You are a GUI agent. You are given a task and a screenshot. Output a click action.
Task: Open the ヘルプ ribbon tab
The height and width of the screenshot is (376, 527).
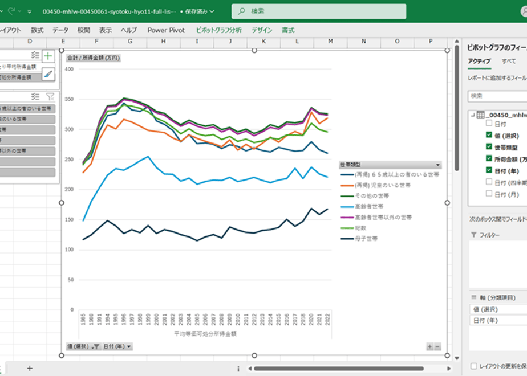129,30
